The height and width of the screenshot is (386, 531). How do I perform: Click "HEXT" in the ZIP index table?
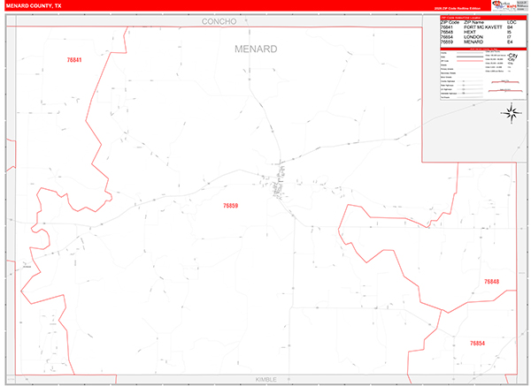(470, 32)
